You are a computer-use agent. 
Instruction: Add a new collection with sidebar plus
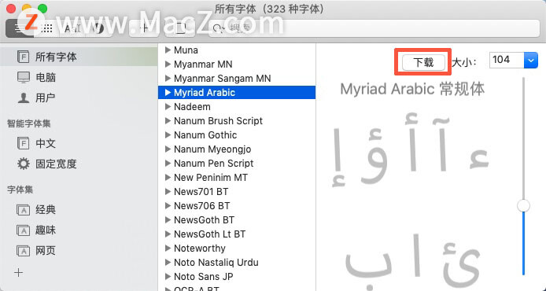tap(19, 273)
